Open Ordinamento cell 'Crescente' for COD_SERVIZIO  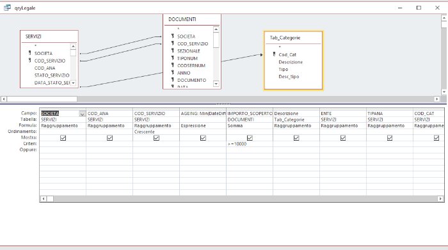click(156, 132)
